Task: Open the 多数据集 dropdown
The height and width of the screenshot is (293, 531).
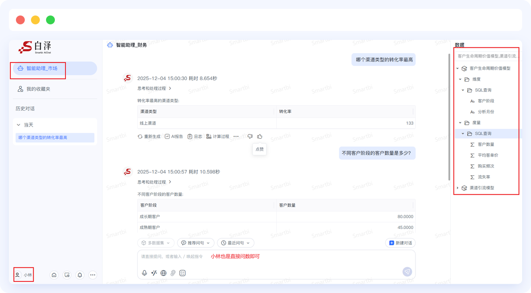Action: click(x=155, y=243)
